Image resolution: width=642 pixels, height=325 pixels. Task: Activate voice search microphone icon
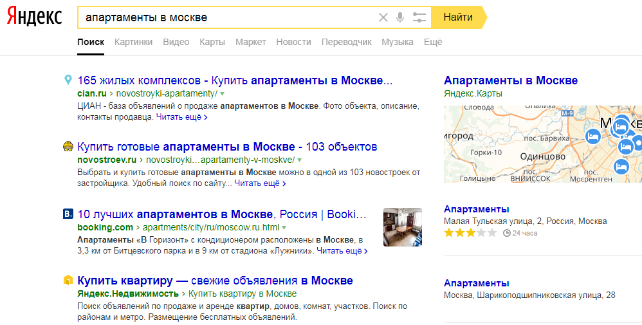400,17
